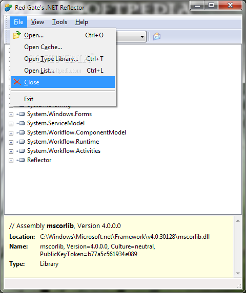Screen dimensions: 246x293
Task: Open the Help menu
Action: click(x=81, y=22)
